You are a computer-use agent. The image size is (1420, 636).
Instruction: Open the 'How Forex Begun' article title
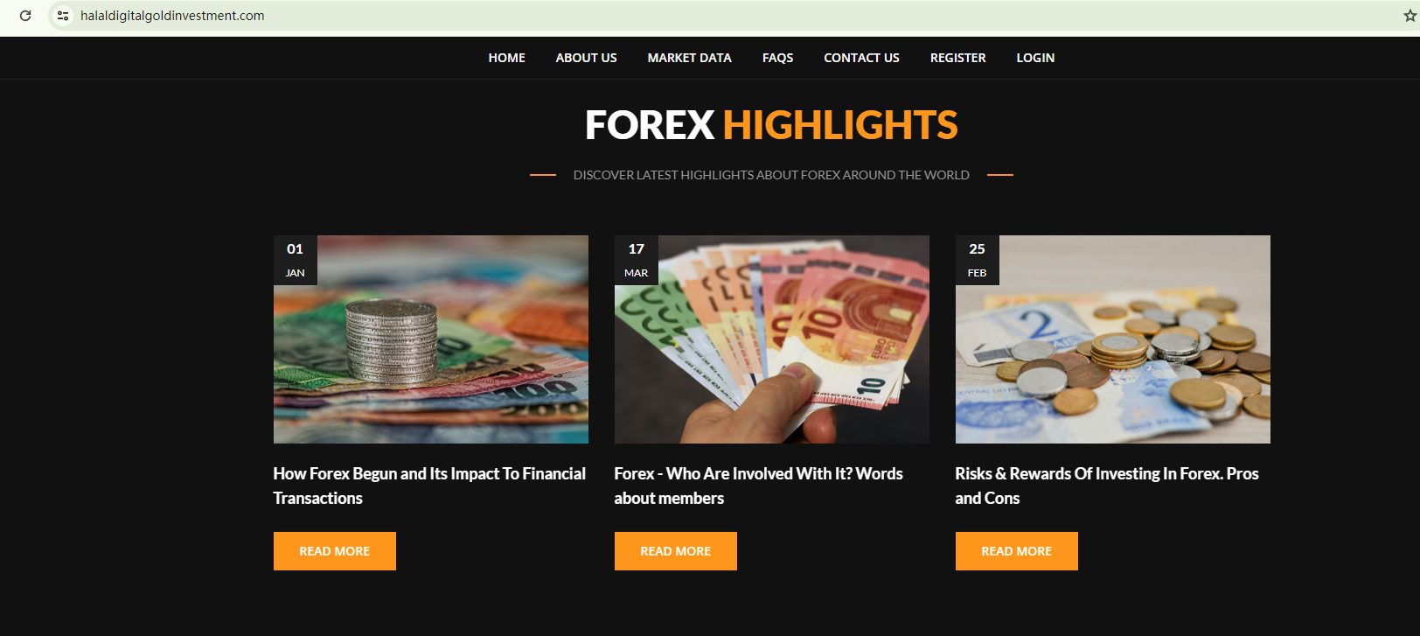pos(429,486)
